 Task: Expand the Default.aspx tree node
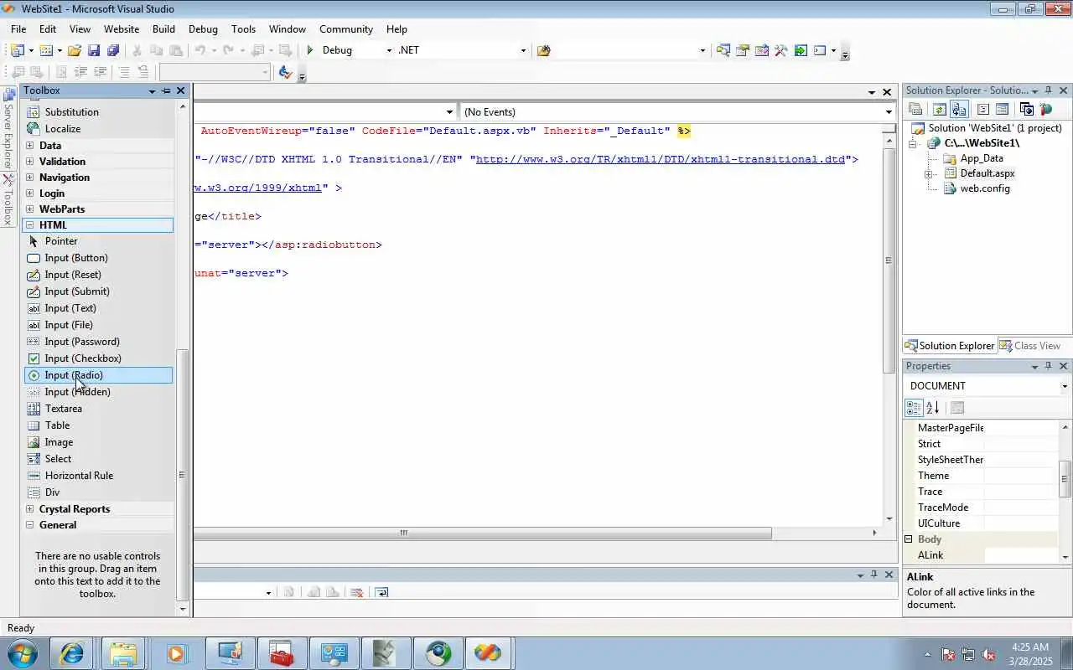pos(929,174)
